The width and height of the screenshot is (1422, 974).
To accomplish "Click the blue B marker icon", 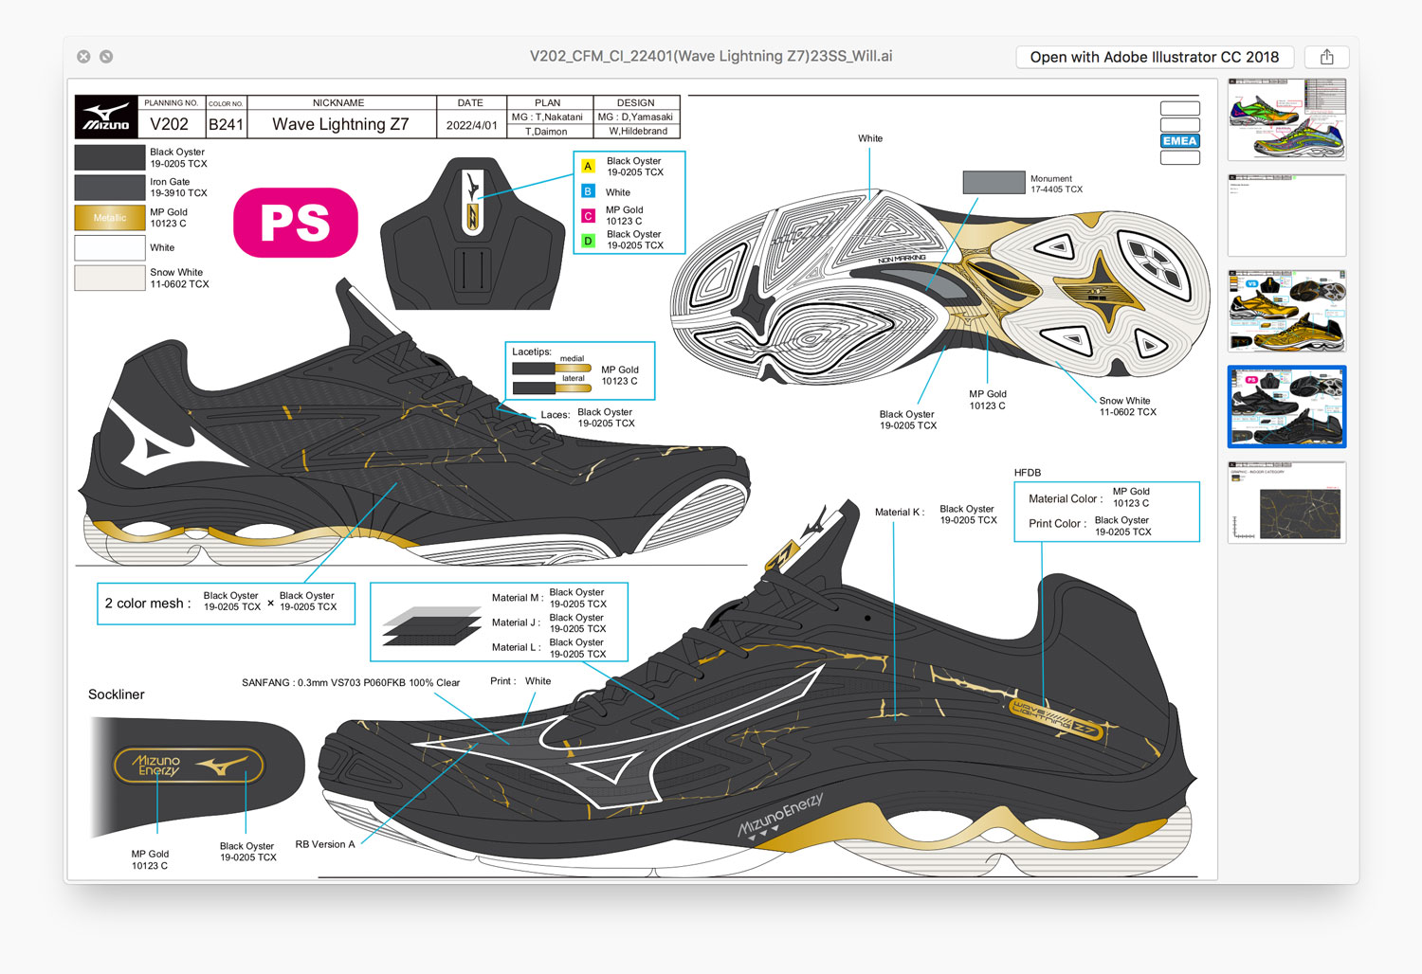I will tap(588, 191).
